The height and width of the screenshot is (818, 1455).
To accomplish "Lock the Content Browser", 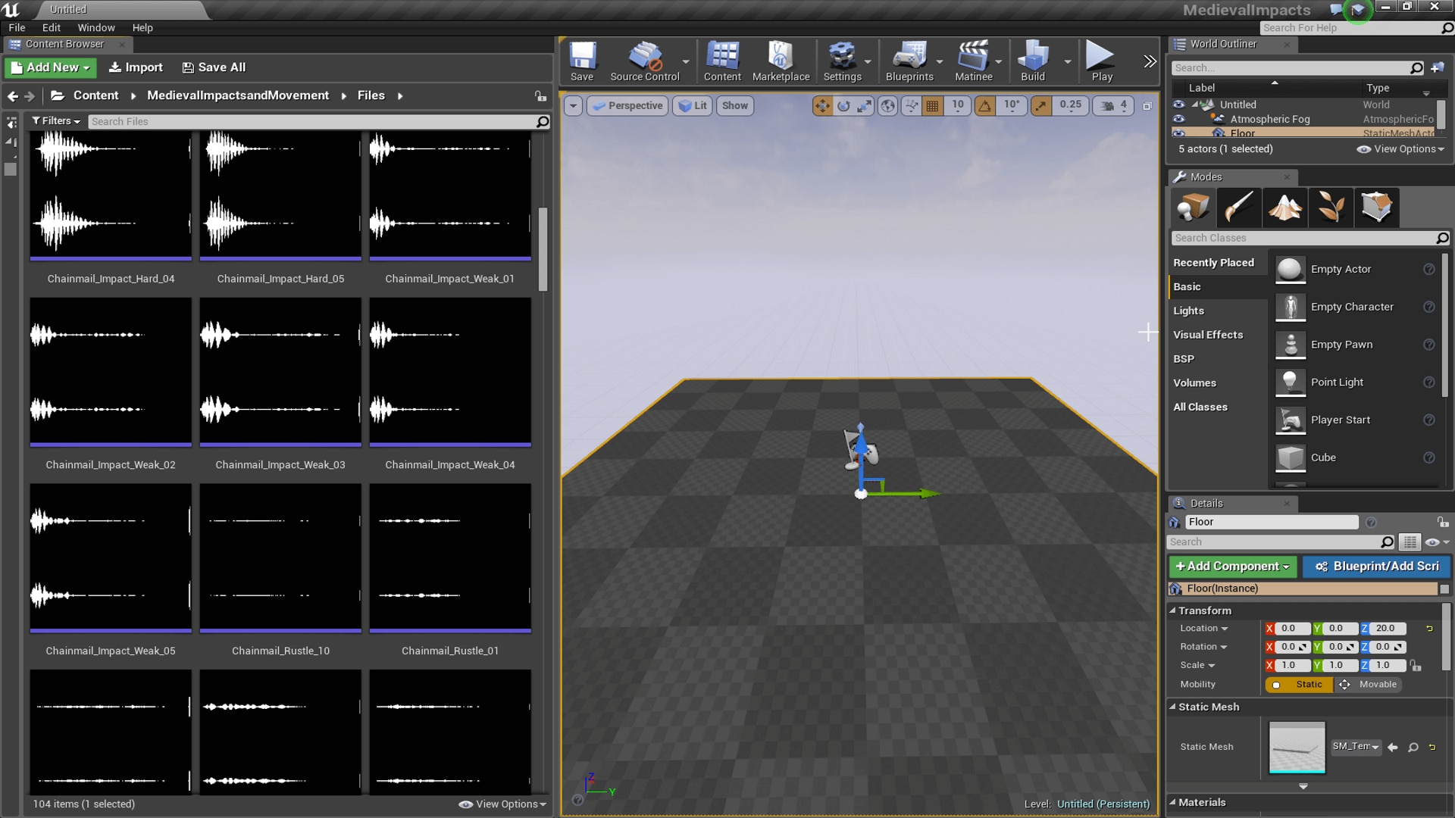I will click(x=540, y=96).
